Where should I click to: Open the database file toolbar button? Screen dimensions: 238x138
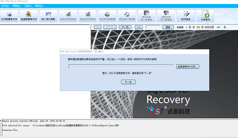pyautogui.click(x=9, y=16)
